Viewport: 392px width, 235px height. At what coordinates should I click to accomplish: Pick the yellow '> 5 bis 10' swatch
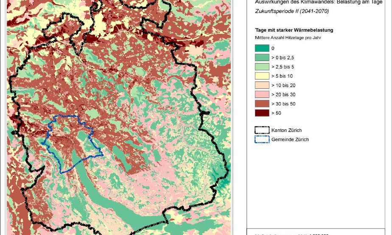point(262,76)
